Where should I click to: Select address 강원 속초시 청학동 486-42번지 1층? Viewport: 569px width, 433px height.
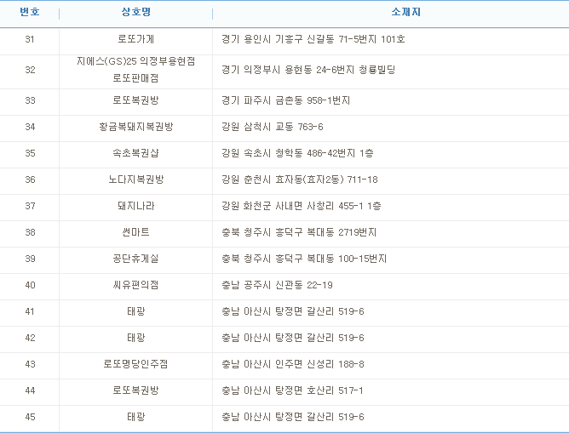[x=297, y=153]
